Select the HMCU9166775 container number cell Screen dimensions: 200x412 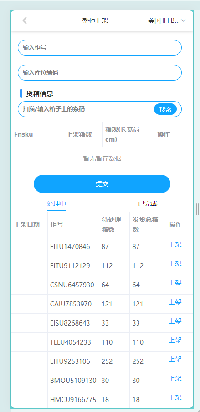(x=73, y=400)
